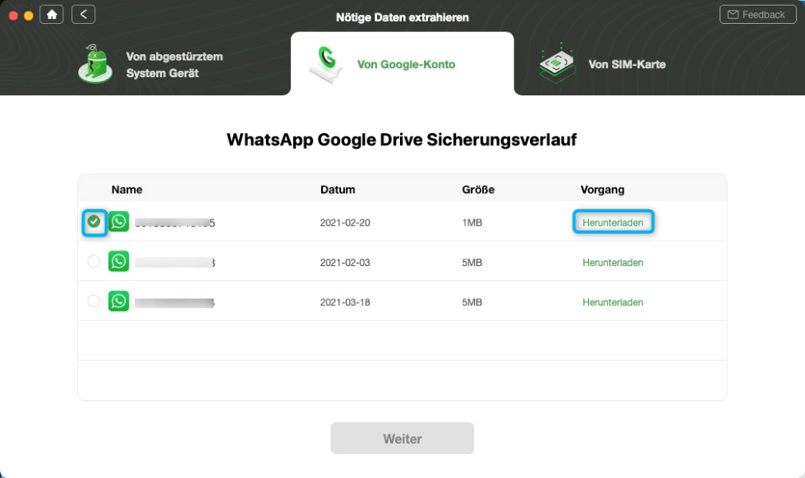805x478 pixels.
Task: Deselect the checked 2021-02-20 backup
Action: (x=94, y=222)
